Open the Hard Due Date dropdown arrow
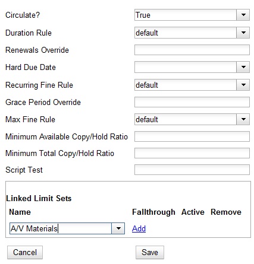Screen dimensions: 254x264 [x=243, y=67]
